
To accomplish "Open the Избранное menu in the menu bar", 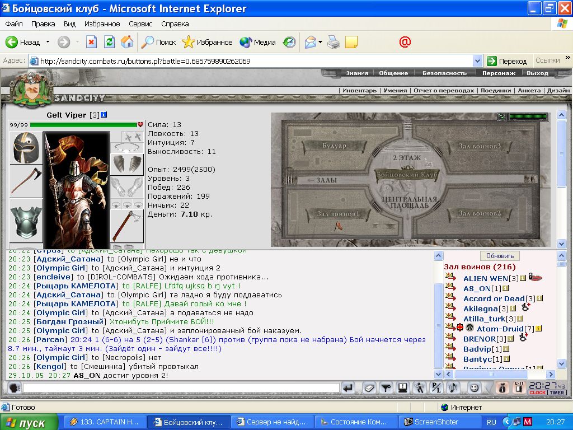I will (x=102, y=24).
